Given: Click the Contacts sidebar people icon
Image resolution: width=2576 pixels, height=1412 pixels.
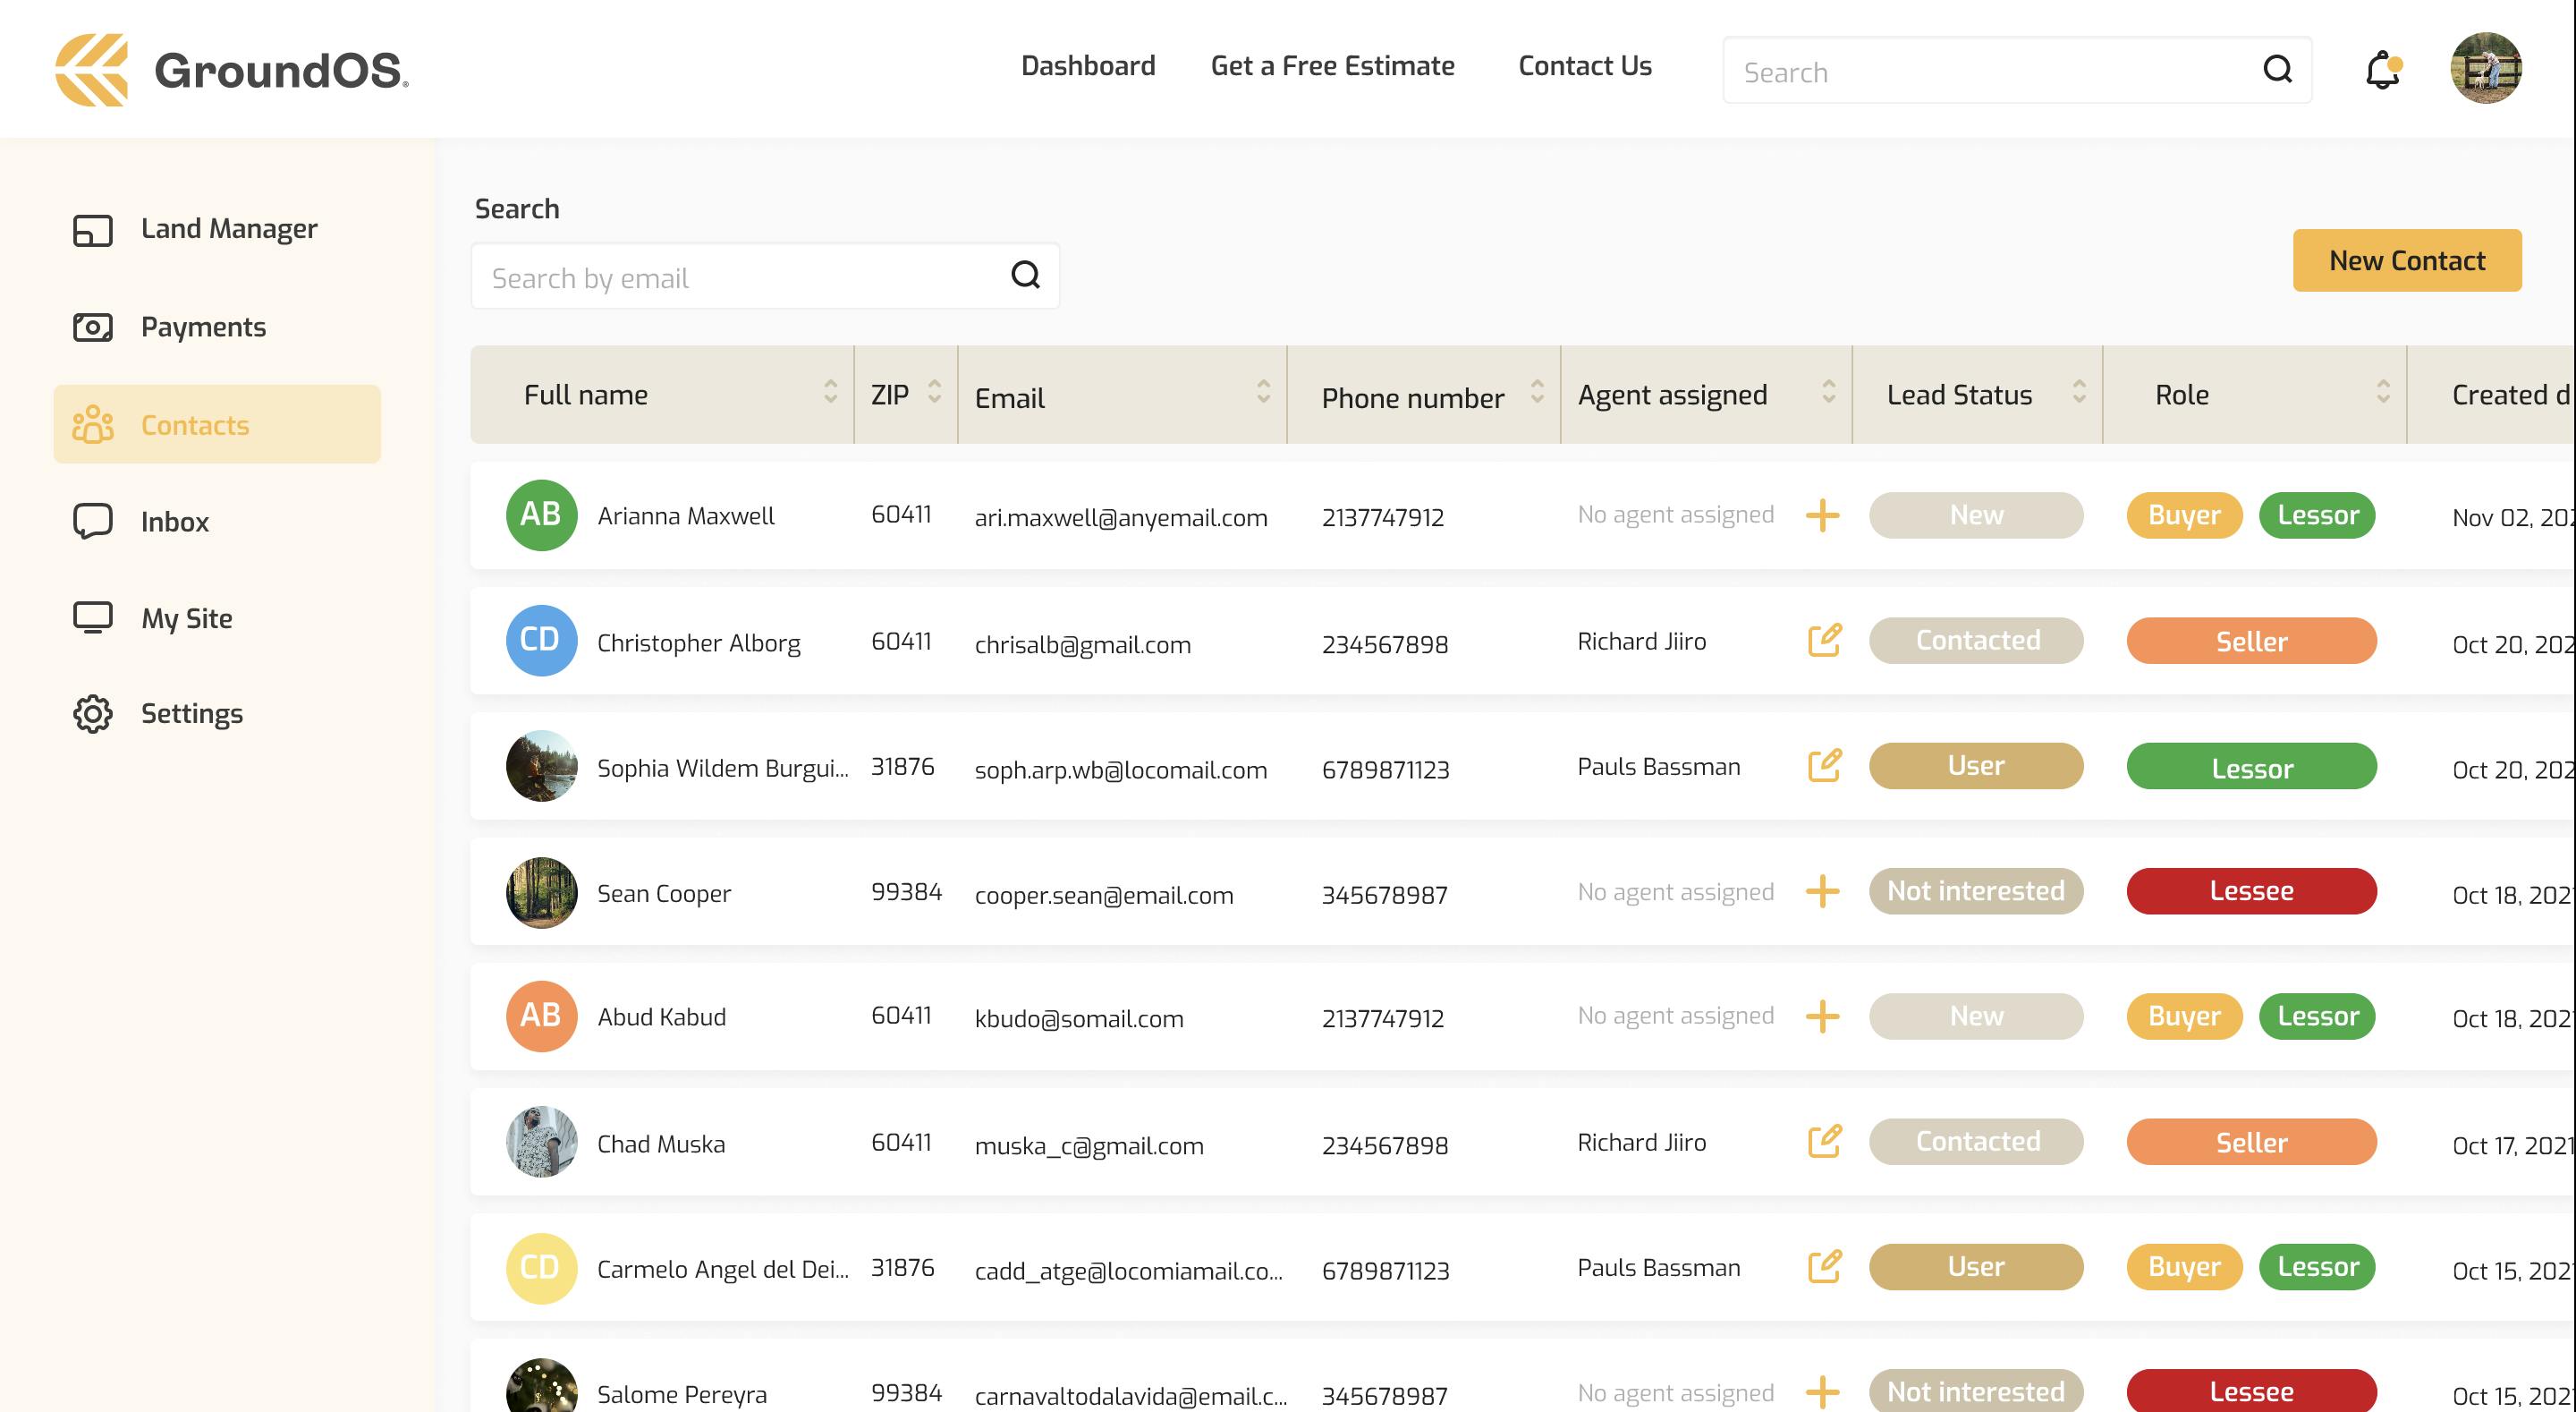Looking at the screenshot, I should (x=93, y=424).
